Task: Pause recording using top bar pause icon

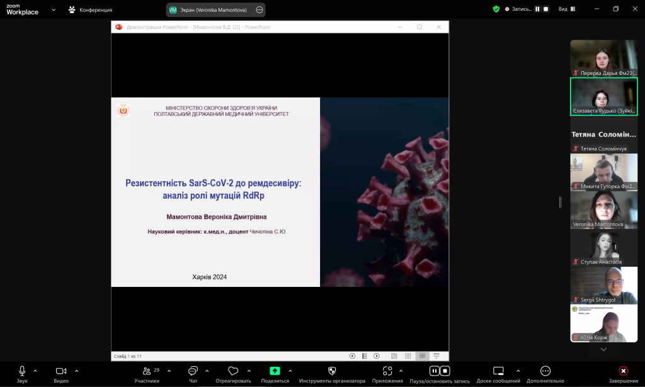Action: (x=537, y=9)
